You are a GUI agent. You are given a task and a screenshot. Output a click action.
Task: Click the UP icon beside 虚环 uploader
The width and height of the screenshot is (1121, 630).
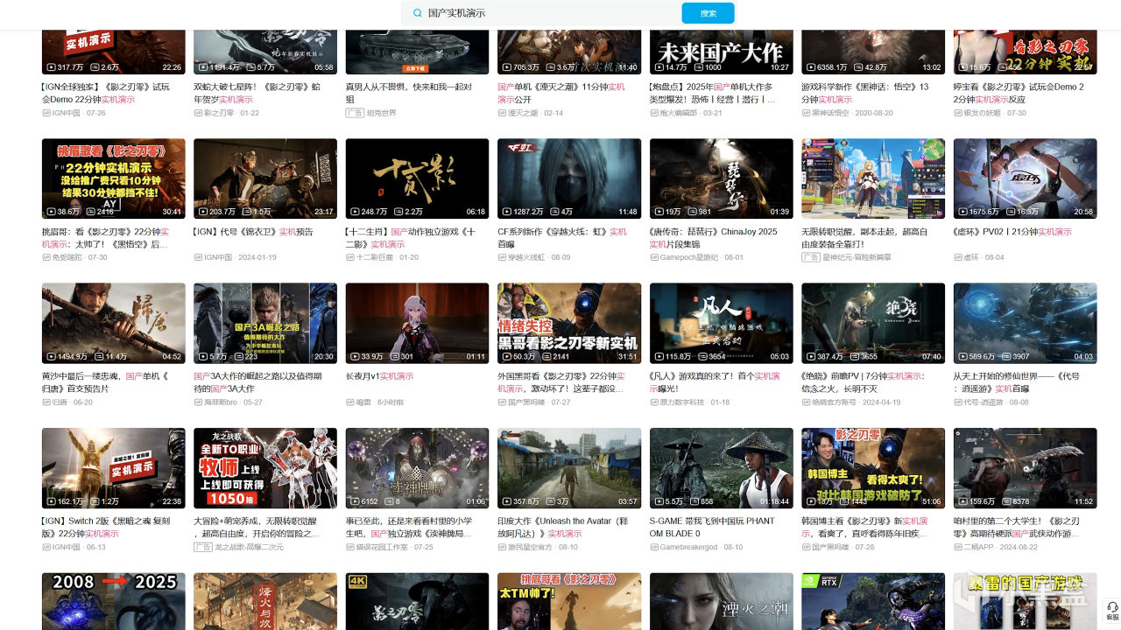pos(958,257)
